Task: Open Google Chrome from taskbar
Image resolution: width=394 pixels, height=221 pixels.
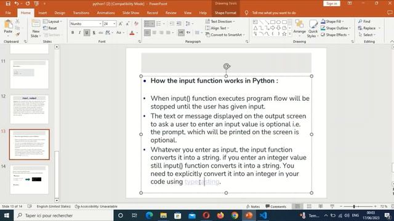Action: click(235, 215)
